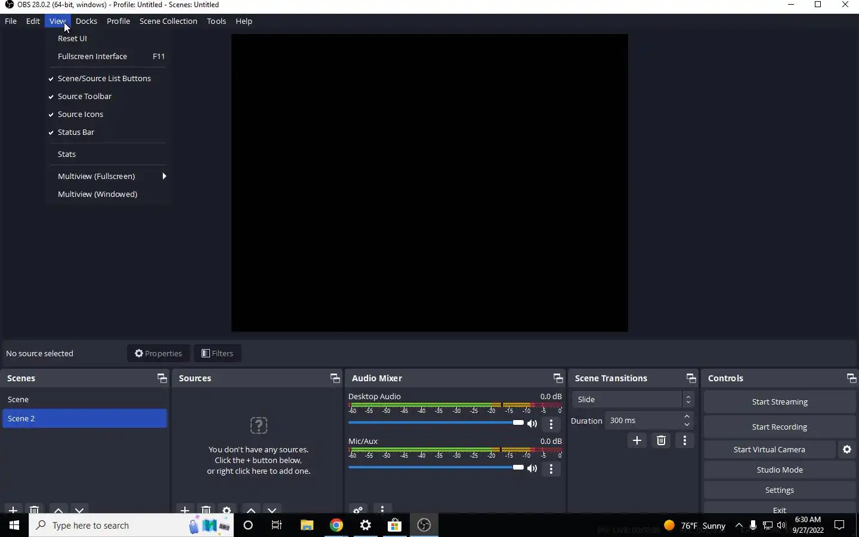Mute Mic/Aux speaker icon
This screenshot has width=859, height=537.
(x=532, y=468)
